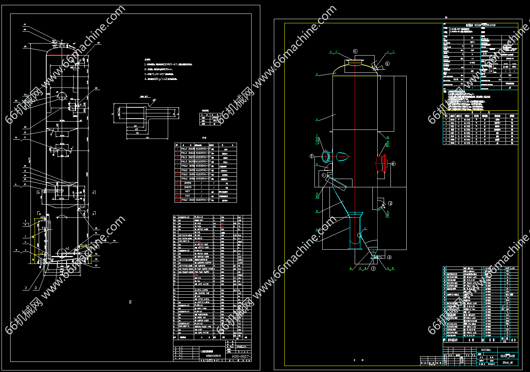This screenshot has height=372, width=530.
Task: Select the circled 'b' nozzle label
Action: [387, 64]
